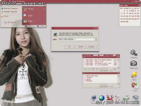
Task: Click OK in the Run dialog
Action: point(69,47)
